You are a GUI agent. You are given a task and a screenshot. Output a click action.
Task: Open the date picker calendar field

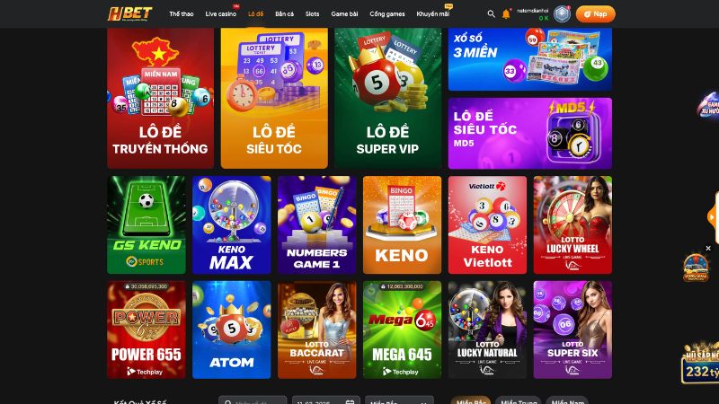click(x=326, y=400)
